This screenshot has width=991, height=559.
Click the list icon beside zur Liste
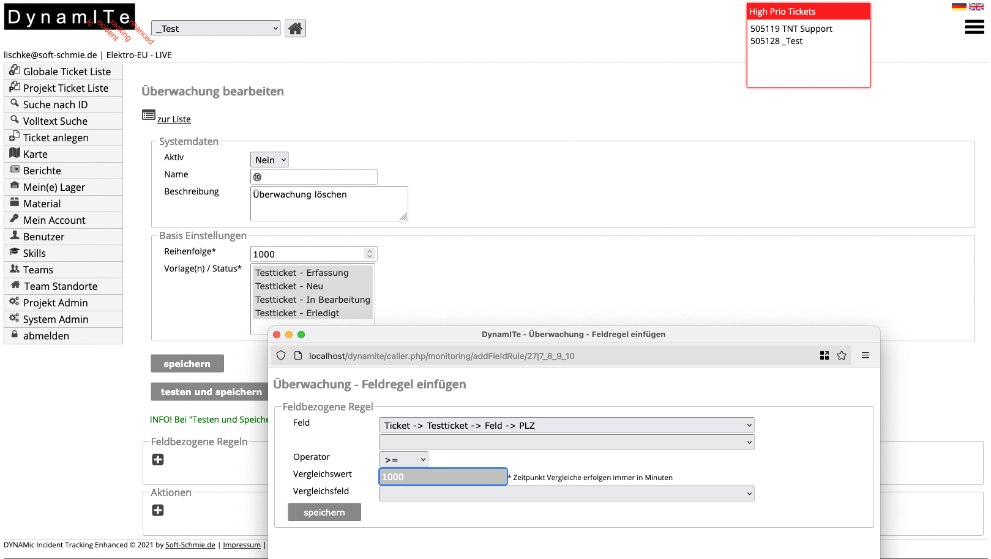tap(148, 115)
